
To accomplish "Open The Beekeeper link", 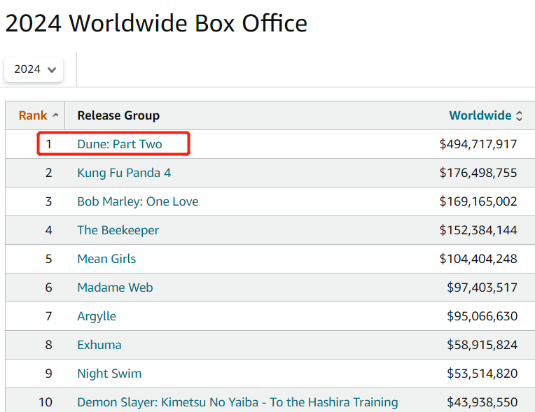I will point(118,230).
